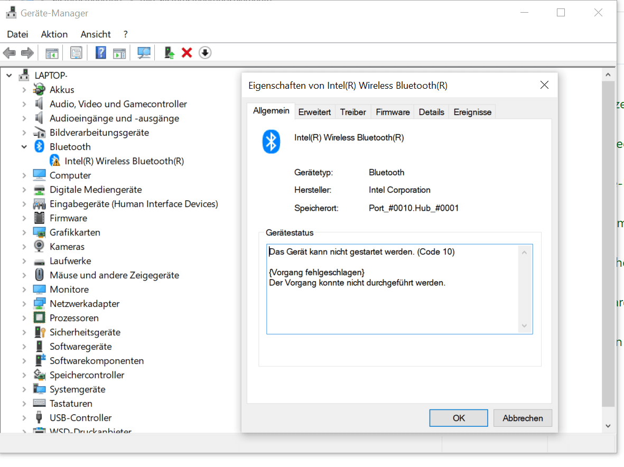
Task: Click the Geräte-Manager title bar app icon
Action: click(11, 13)
